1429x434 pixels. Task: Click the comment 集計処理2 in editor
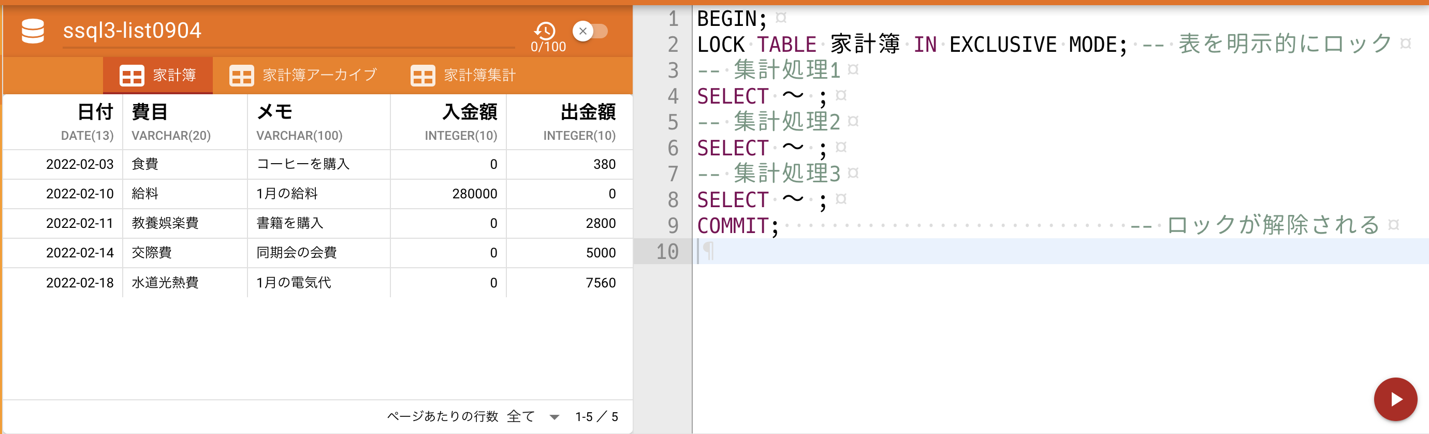tap(769, 122)
